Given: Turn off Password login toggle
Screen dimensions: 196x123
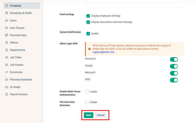Looking at the screenshot, I should [174, 60].
